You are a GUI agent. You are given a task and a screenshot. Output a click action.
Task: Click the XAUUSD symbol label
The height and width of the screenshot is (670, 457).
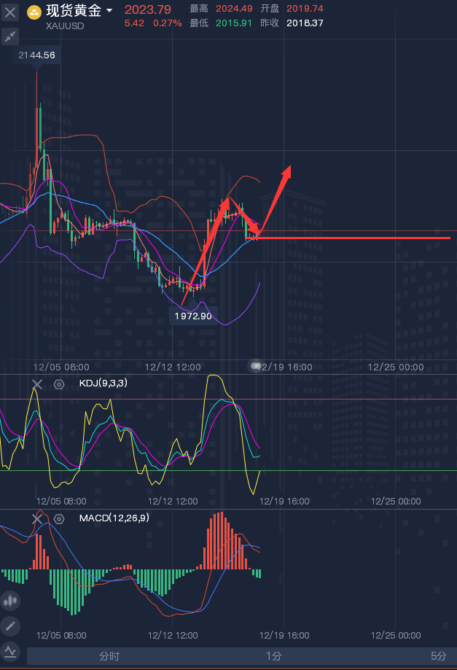[x=65, y=26]
